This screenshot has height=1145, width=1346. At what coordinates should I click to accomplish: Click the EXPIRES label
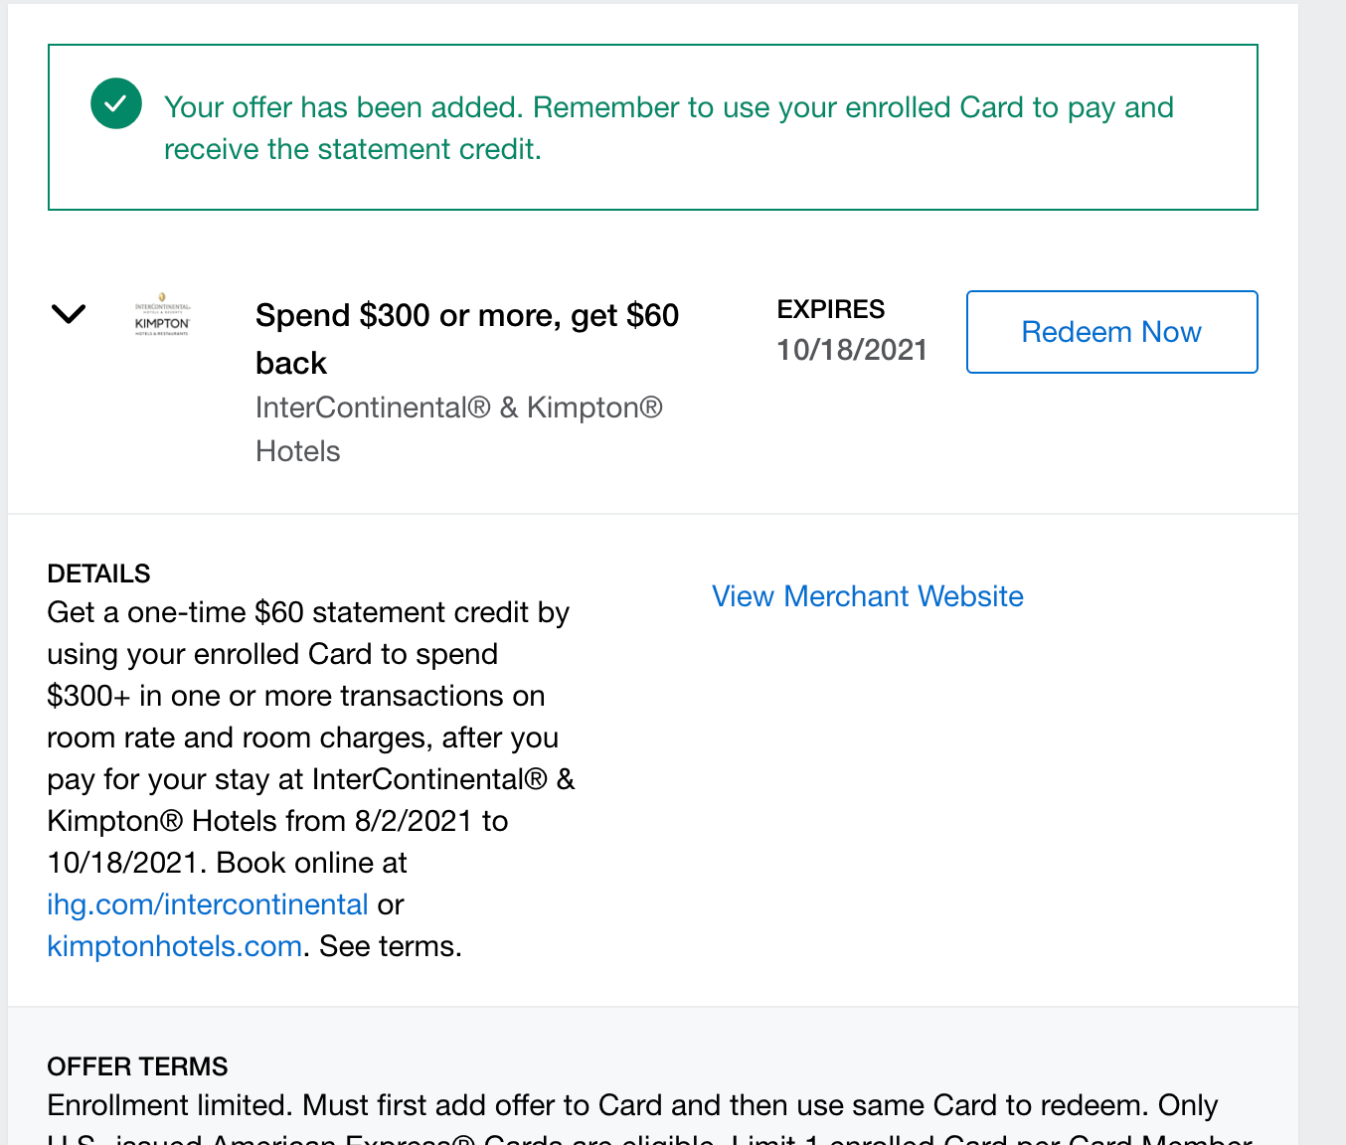(x=830, y=309)
